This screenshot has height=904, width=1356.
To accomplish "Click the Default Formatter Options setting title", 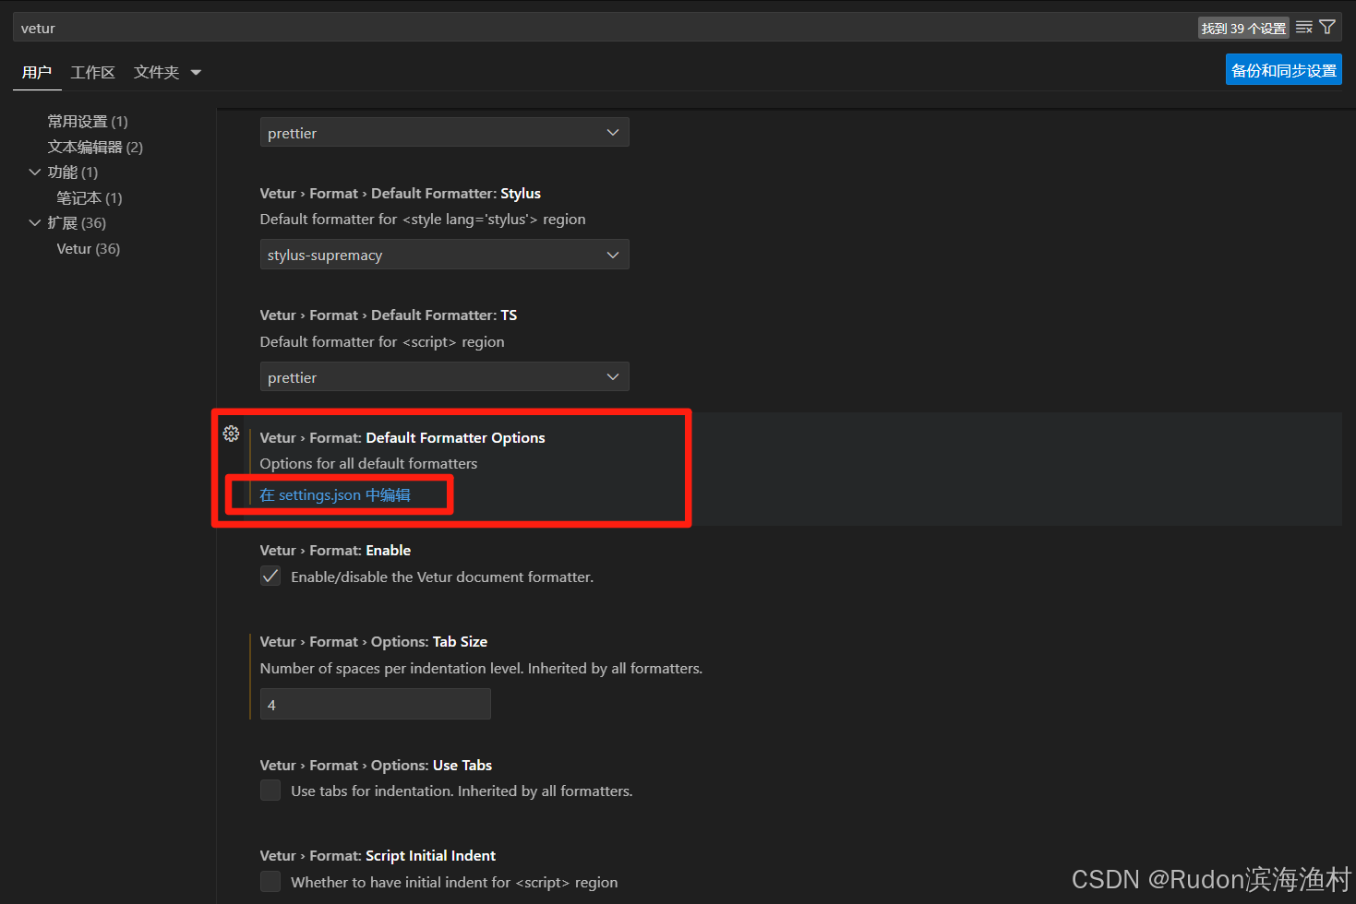I will point(402,438).
